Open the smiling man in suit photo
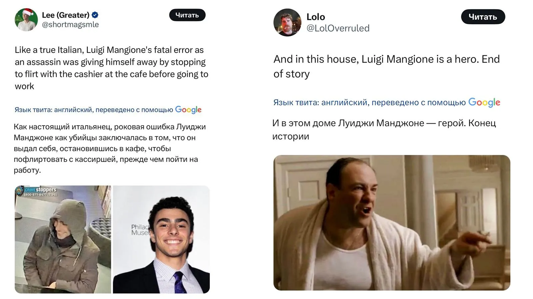This screenshot has height=299, width=533. point(161,239)
